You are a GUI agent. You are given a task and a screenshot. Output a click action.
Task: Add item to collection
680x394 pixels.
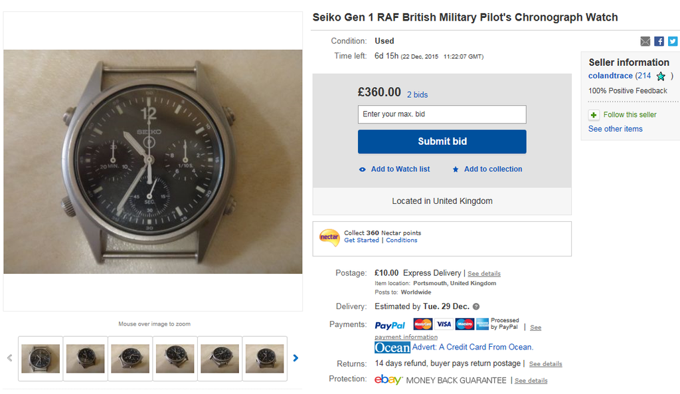click(493, 169)
